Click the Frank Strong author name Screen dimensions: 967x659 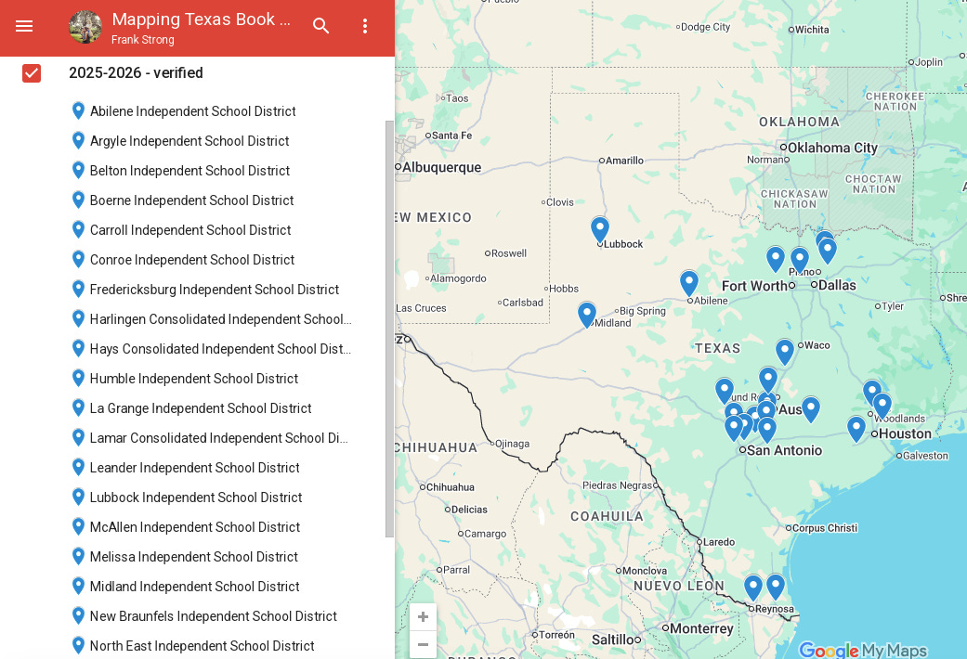pos(142,40)
